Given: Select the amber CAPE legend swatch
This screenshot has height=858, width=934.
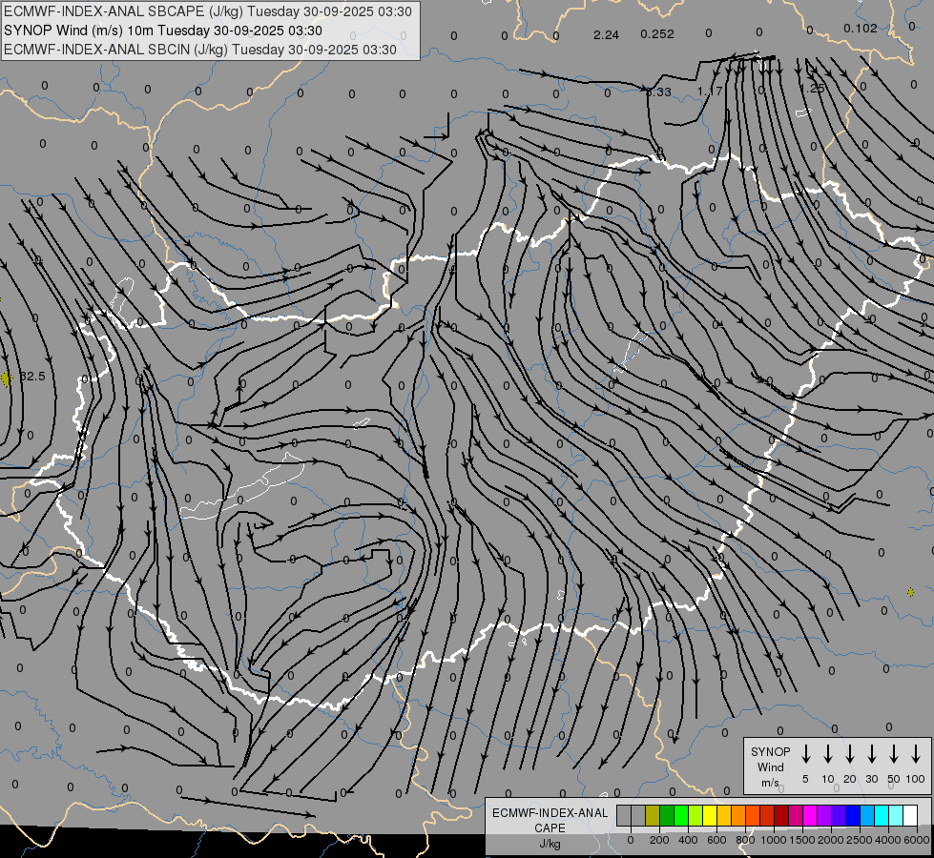Looking at the screenshot, I should tap(724, 815).
